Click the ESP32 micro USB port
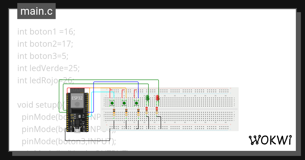The height and width of the screenshot is (160, 305). pos(77,131)
